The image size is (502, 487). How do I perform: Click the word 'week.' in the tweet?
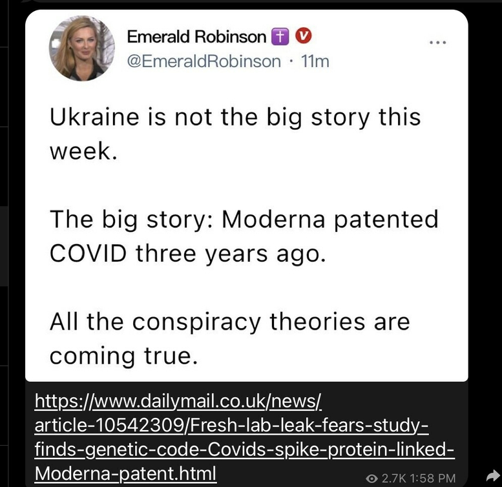(x=83, y=151)
